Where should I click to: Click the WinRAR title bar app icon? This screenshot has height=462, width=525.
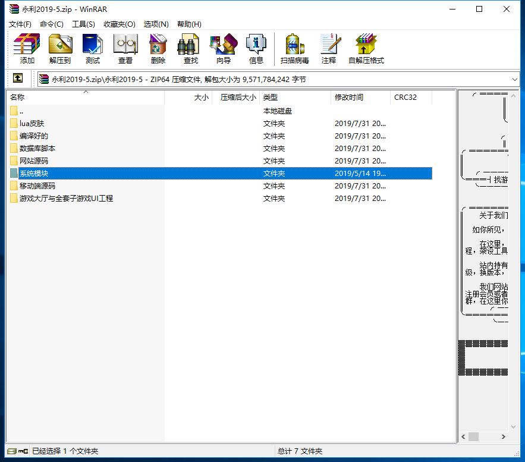coord(14,9)
